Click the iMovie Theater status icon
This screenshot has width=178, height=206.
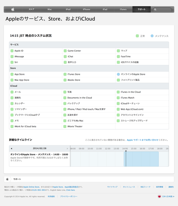(65, 127)
